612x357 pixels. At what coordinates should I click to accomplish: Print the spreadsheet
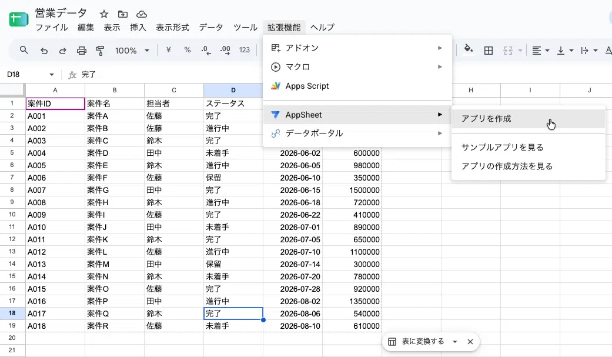coord(81,51)
